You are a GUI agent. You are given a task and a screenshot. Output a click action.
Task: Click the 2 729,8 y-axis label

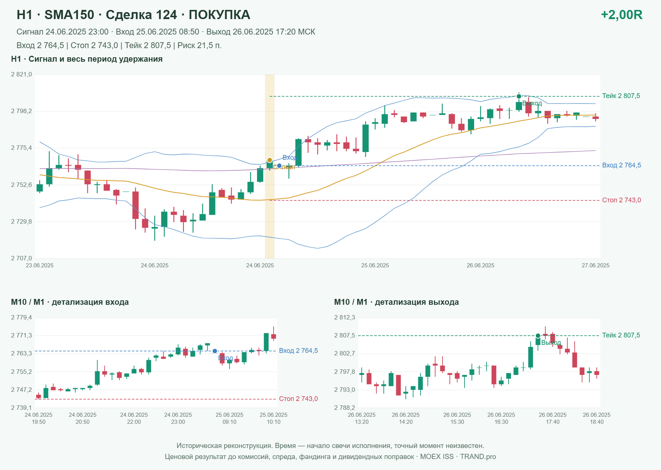pyautogui.click(x=21, y=222)
